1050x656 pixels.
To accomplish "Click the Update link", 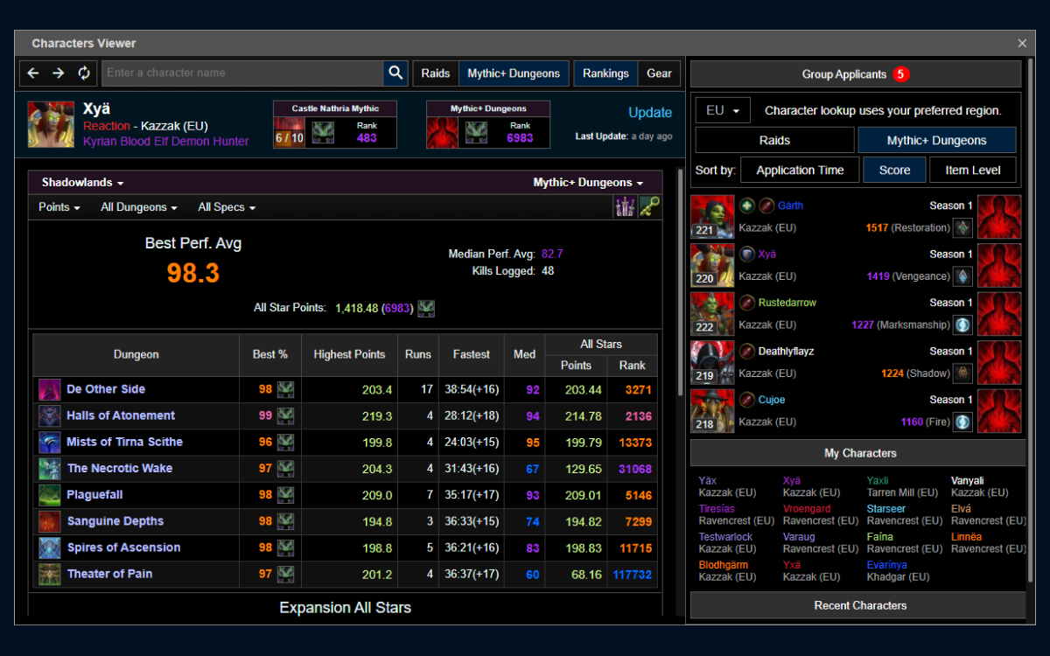I will pyautogui.click(x=650, y=113).
